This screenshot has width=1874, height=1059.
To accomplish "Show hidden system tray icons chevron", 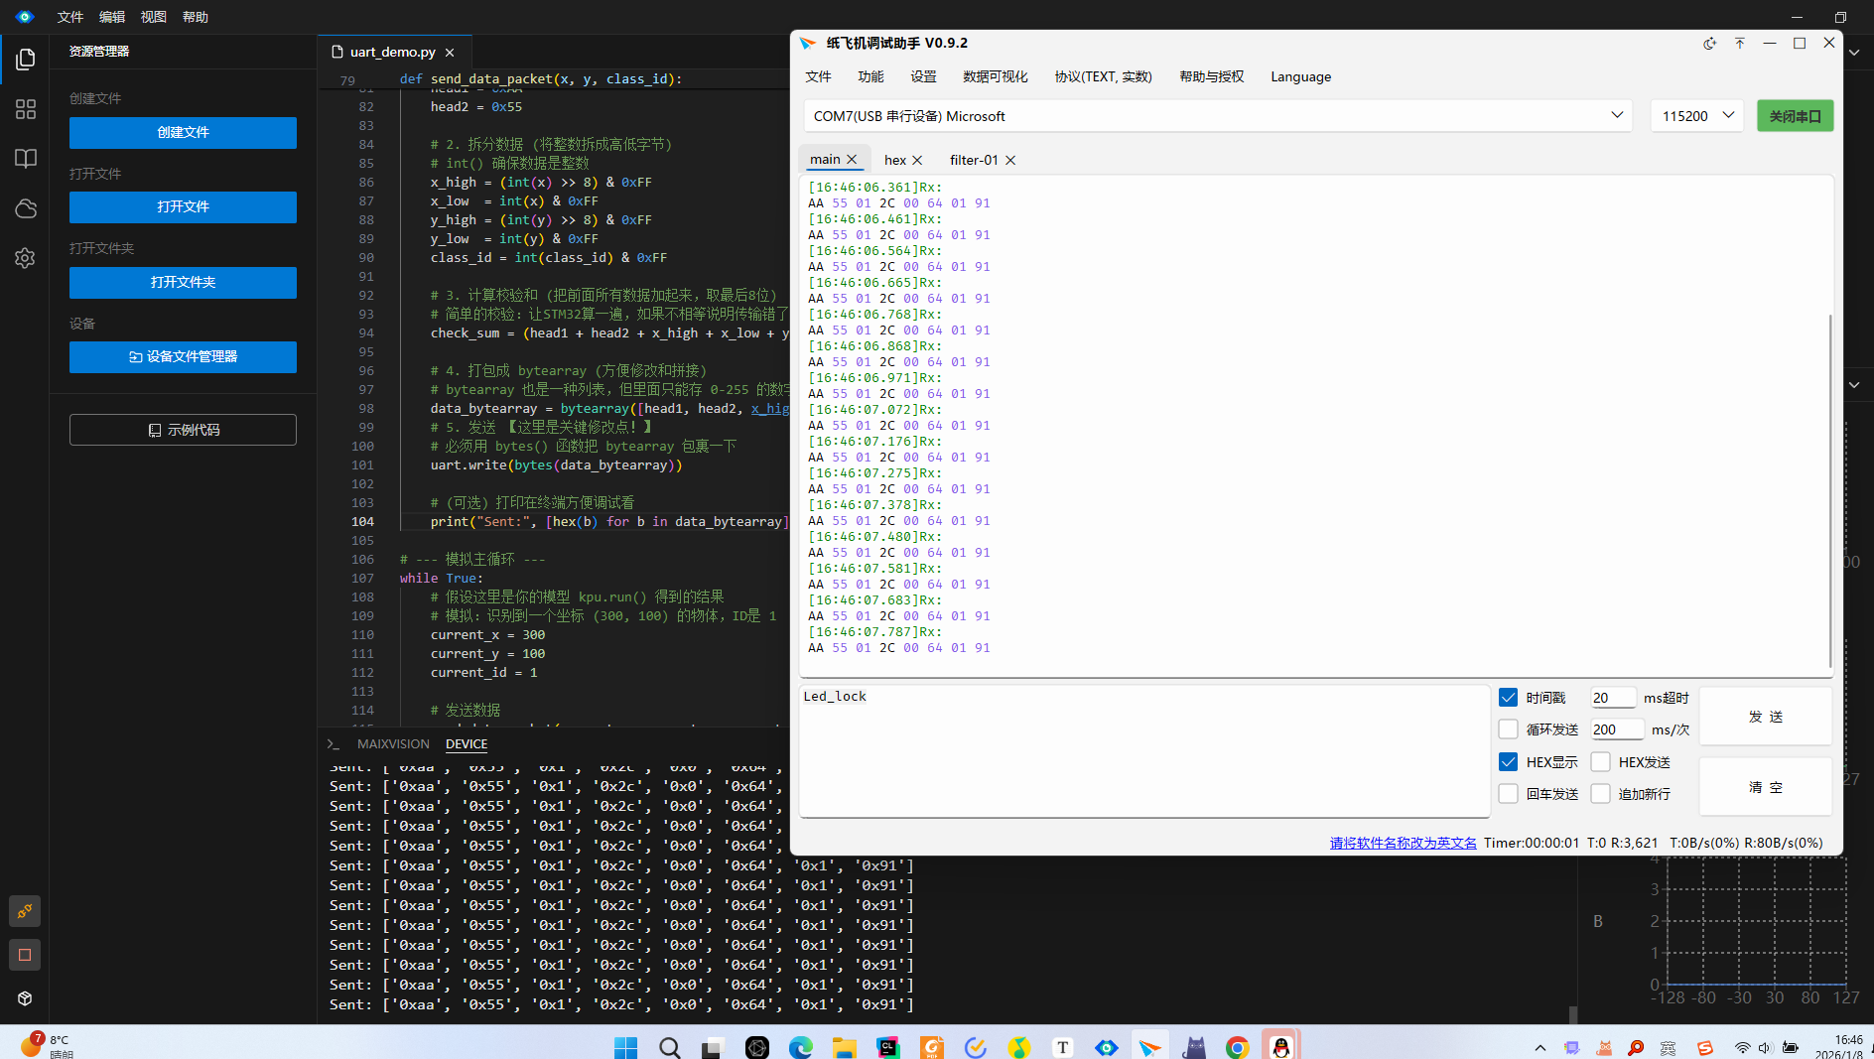I will point(1539,1047).
